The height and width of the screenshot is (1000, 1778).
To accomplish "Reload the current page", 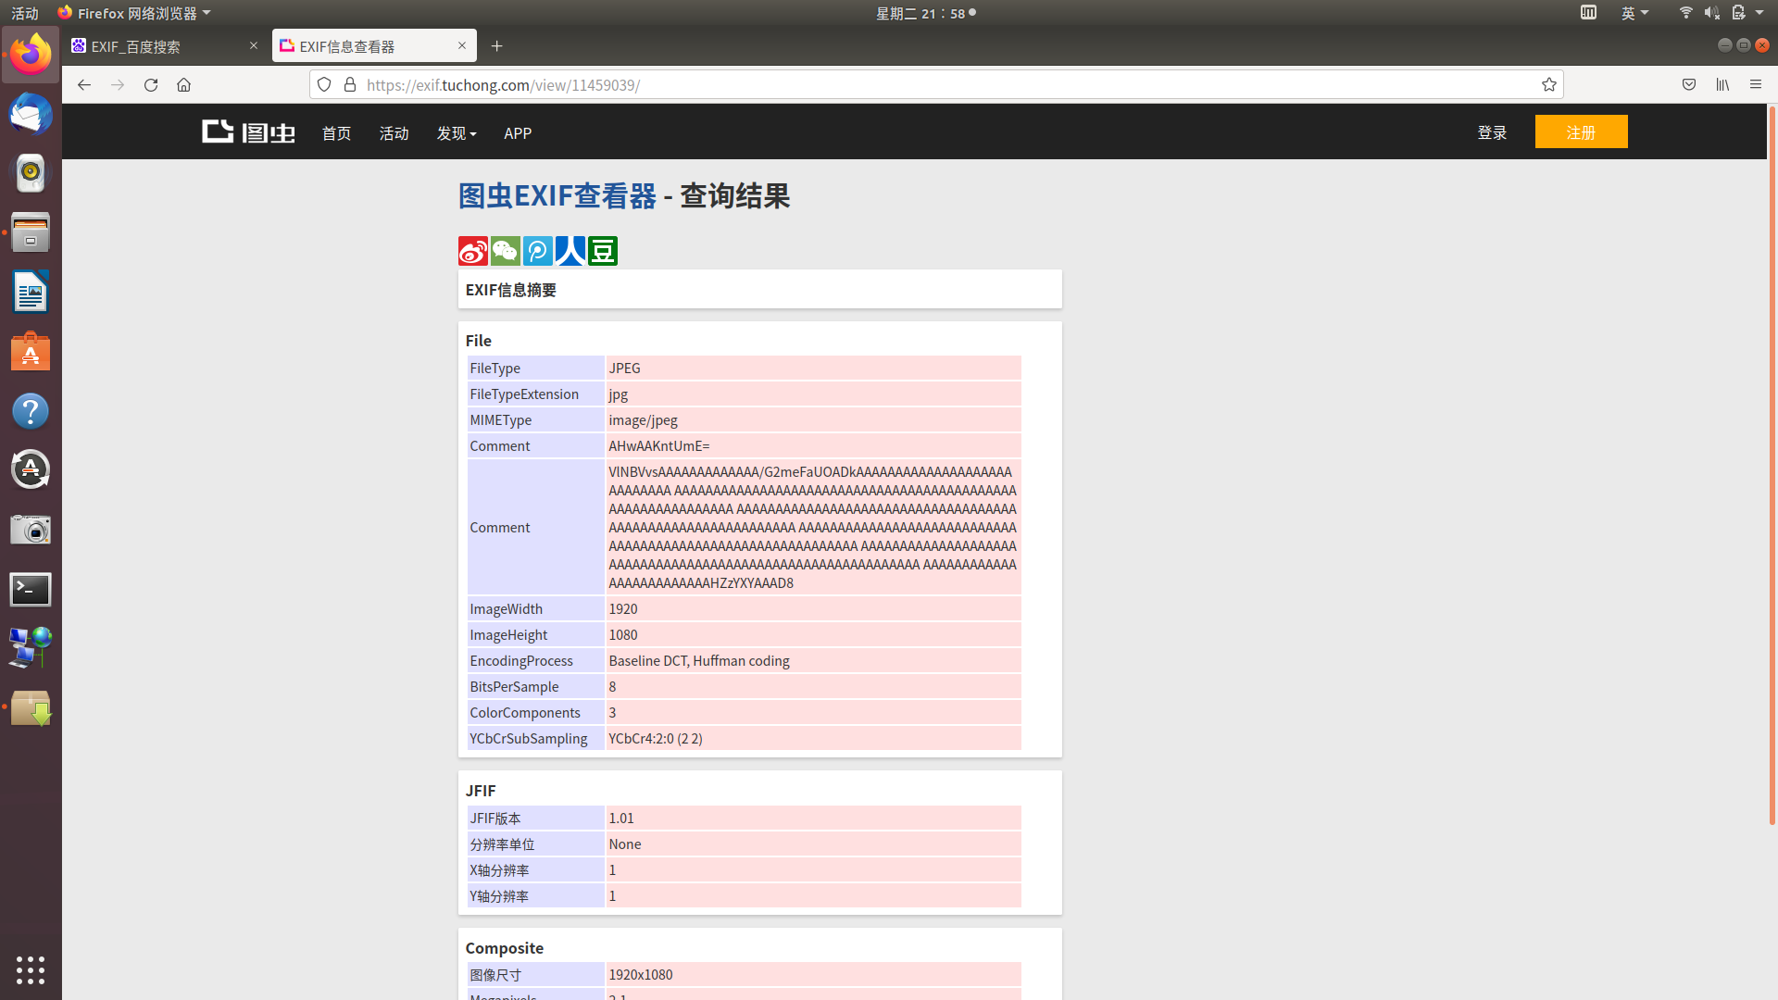I will [x=151, y=84].
